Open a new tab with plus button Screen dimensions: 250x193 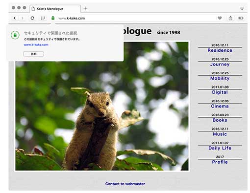85,8
